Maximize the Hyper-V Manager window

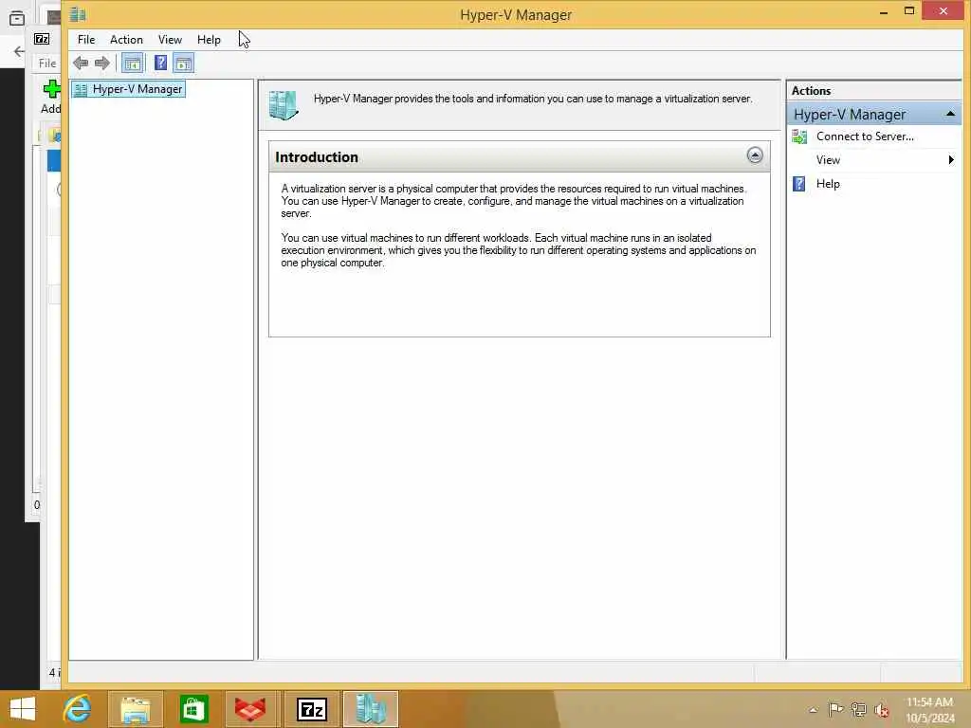pyautogui.click(x=909, y=11)
